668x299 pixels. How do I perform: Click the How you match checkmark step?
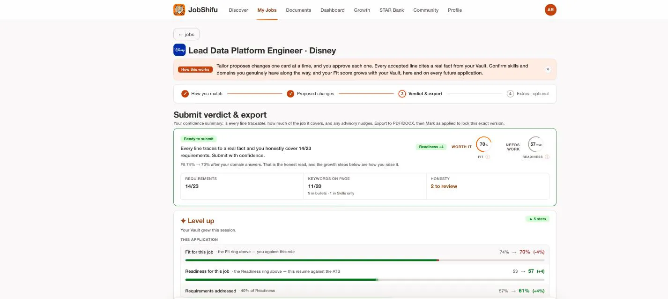185,94
